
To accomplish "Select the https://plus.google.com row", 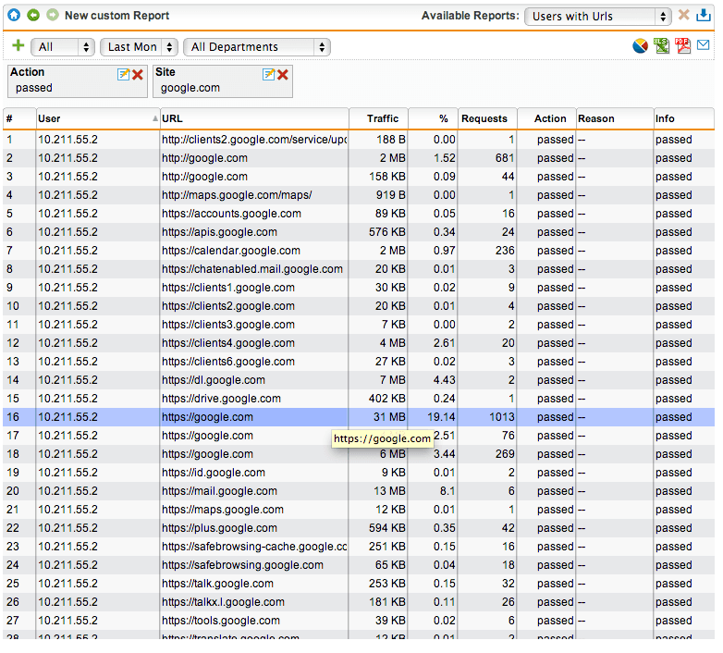I will [359, 528].
